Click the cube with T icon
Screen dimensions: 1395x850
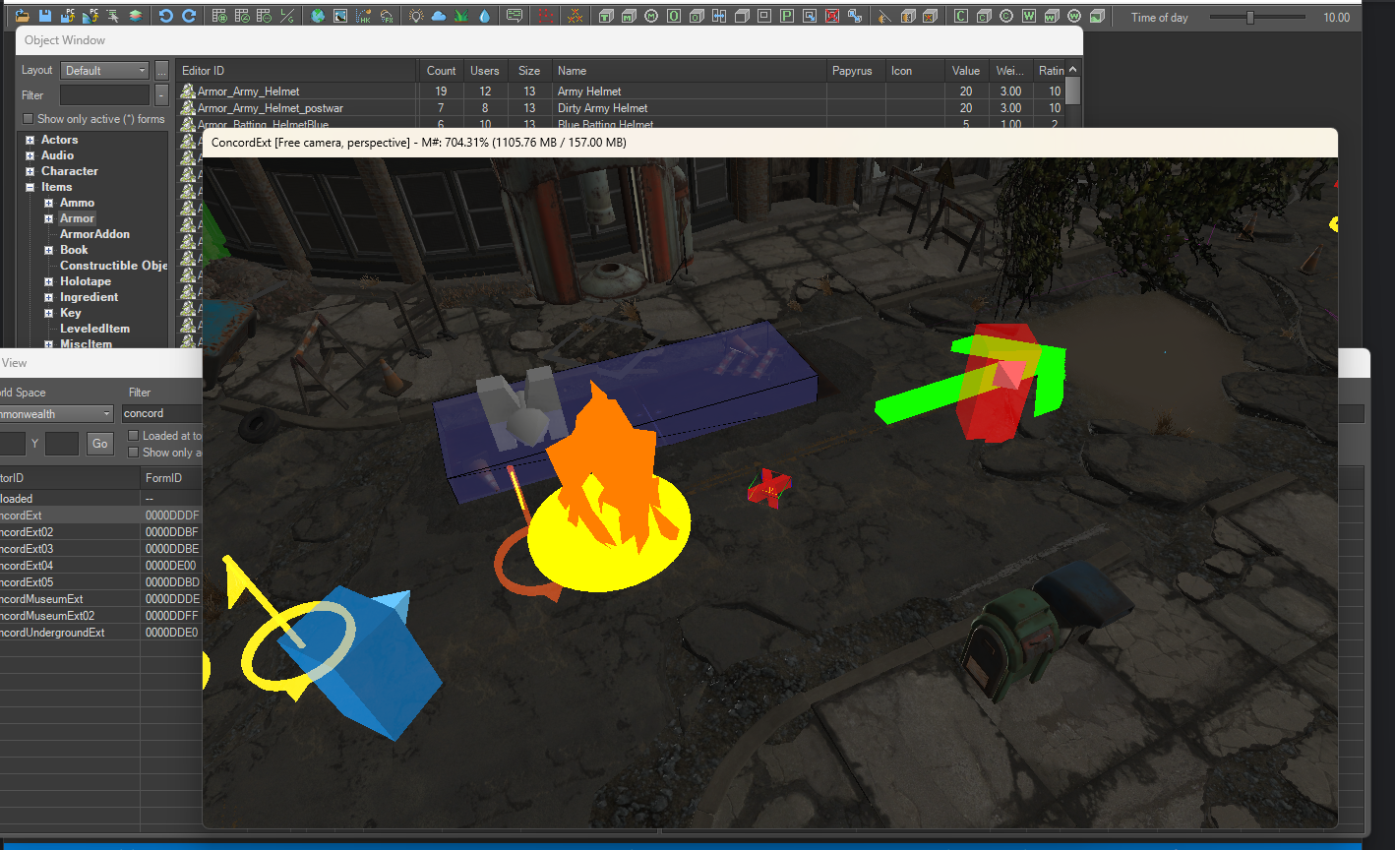click(x=606, y=16)
